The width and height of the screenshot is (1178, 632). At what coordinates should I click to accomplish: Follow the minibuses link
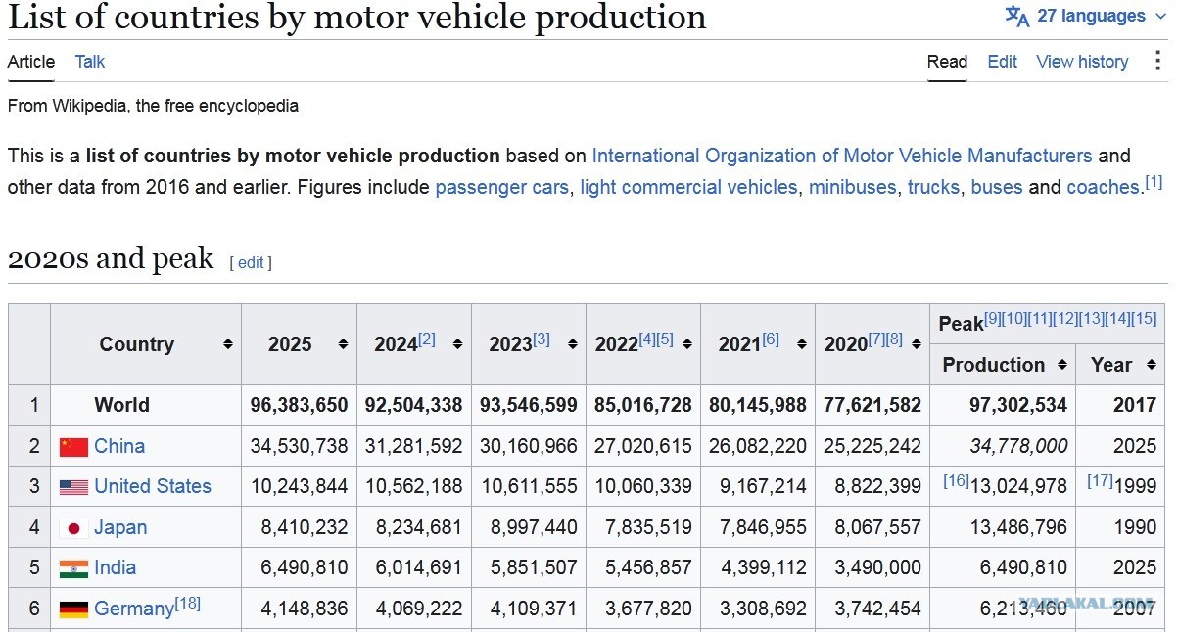(853, 187)
